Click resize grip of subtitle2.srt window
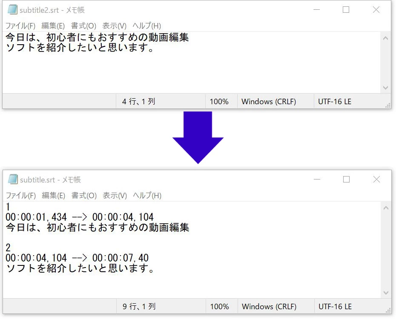396x319 pixels. (388, 105)
